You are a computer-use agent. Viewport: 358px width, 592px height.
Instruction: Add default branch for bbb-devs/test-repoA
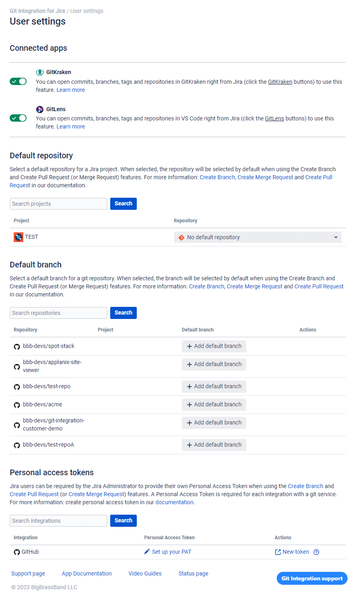(214, 445)
